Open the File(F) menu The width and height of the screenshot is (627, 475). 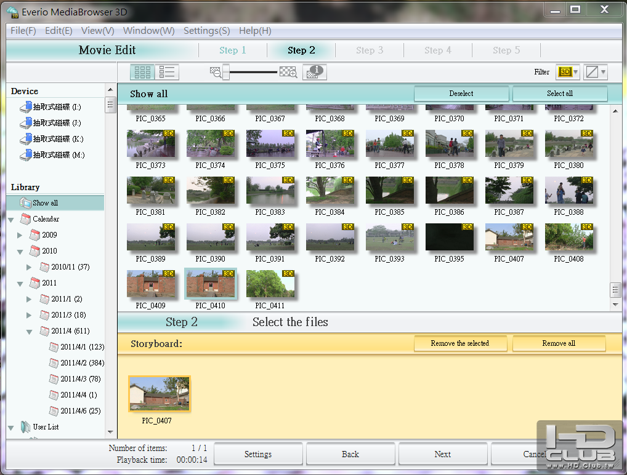coord(23,31)
